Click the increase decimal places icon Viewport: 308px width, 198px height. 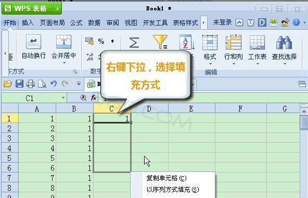(90, 57)
